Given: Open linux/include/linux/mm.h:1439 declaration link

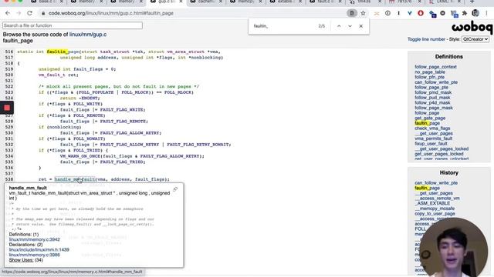Looking at the screenshot, I should (39, 249).
